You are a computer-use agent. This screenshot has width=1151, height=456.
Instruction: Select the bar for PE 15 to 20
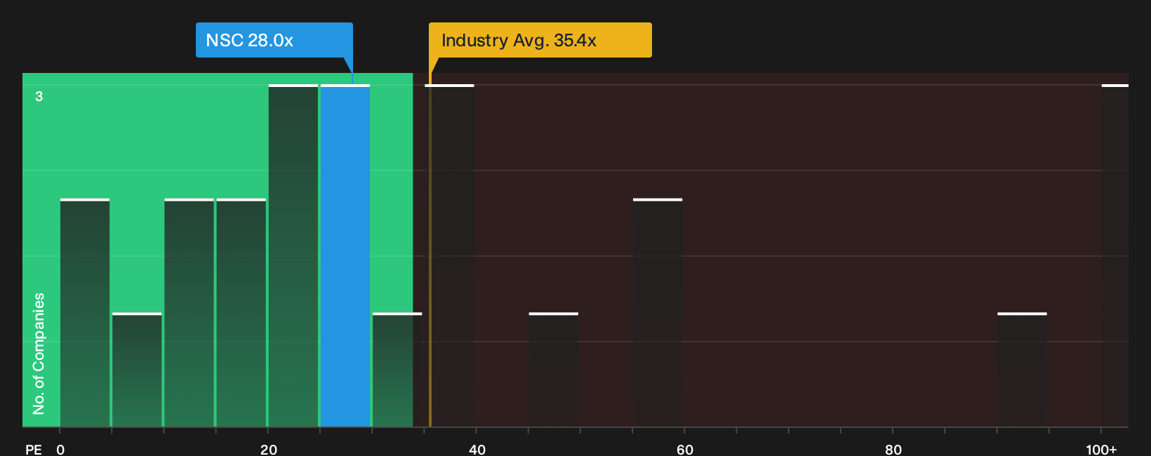coord(241,313)
